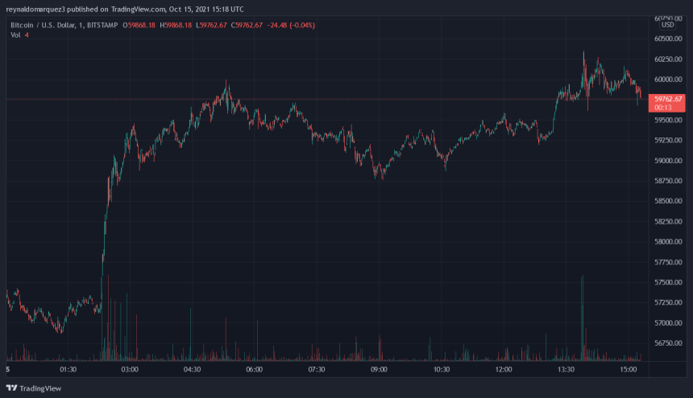Viewport: 693px width, 398px height.
Task: Click the 07:30 time axis label
Action: coord(317,369)
